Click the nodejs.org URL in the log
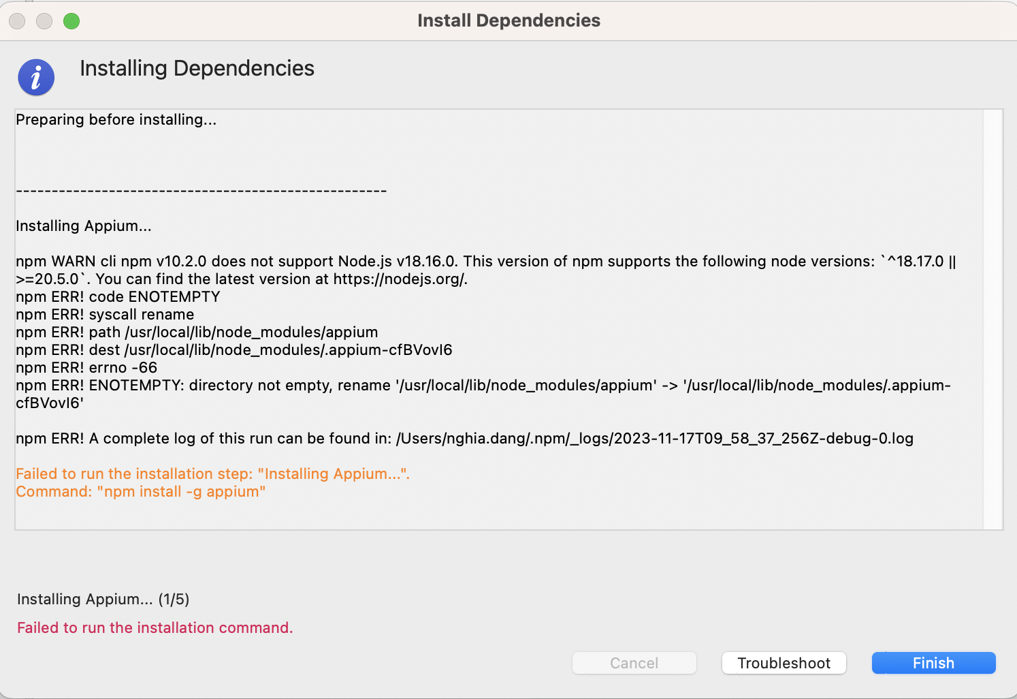 coord(400,279)
